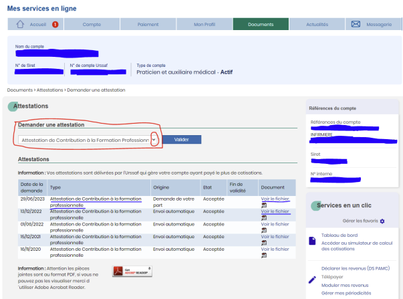Click PDF icon for the 13/12/2022 attestation

[264, 217]
